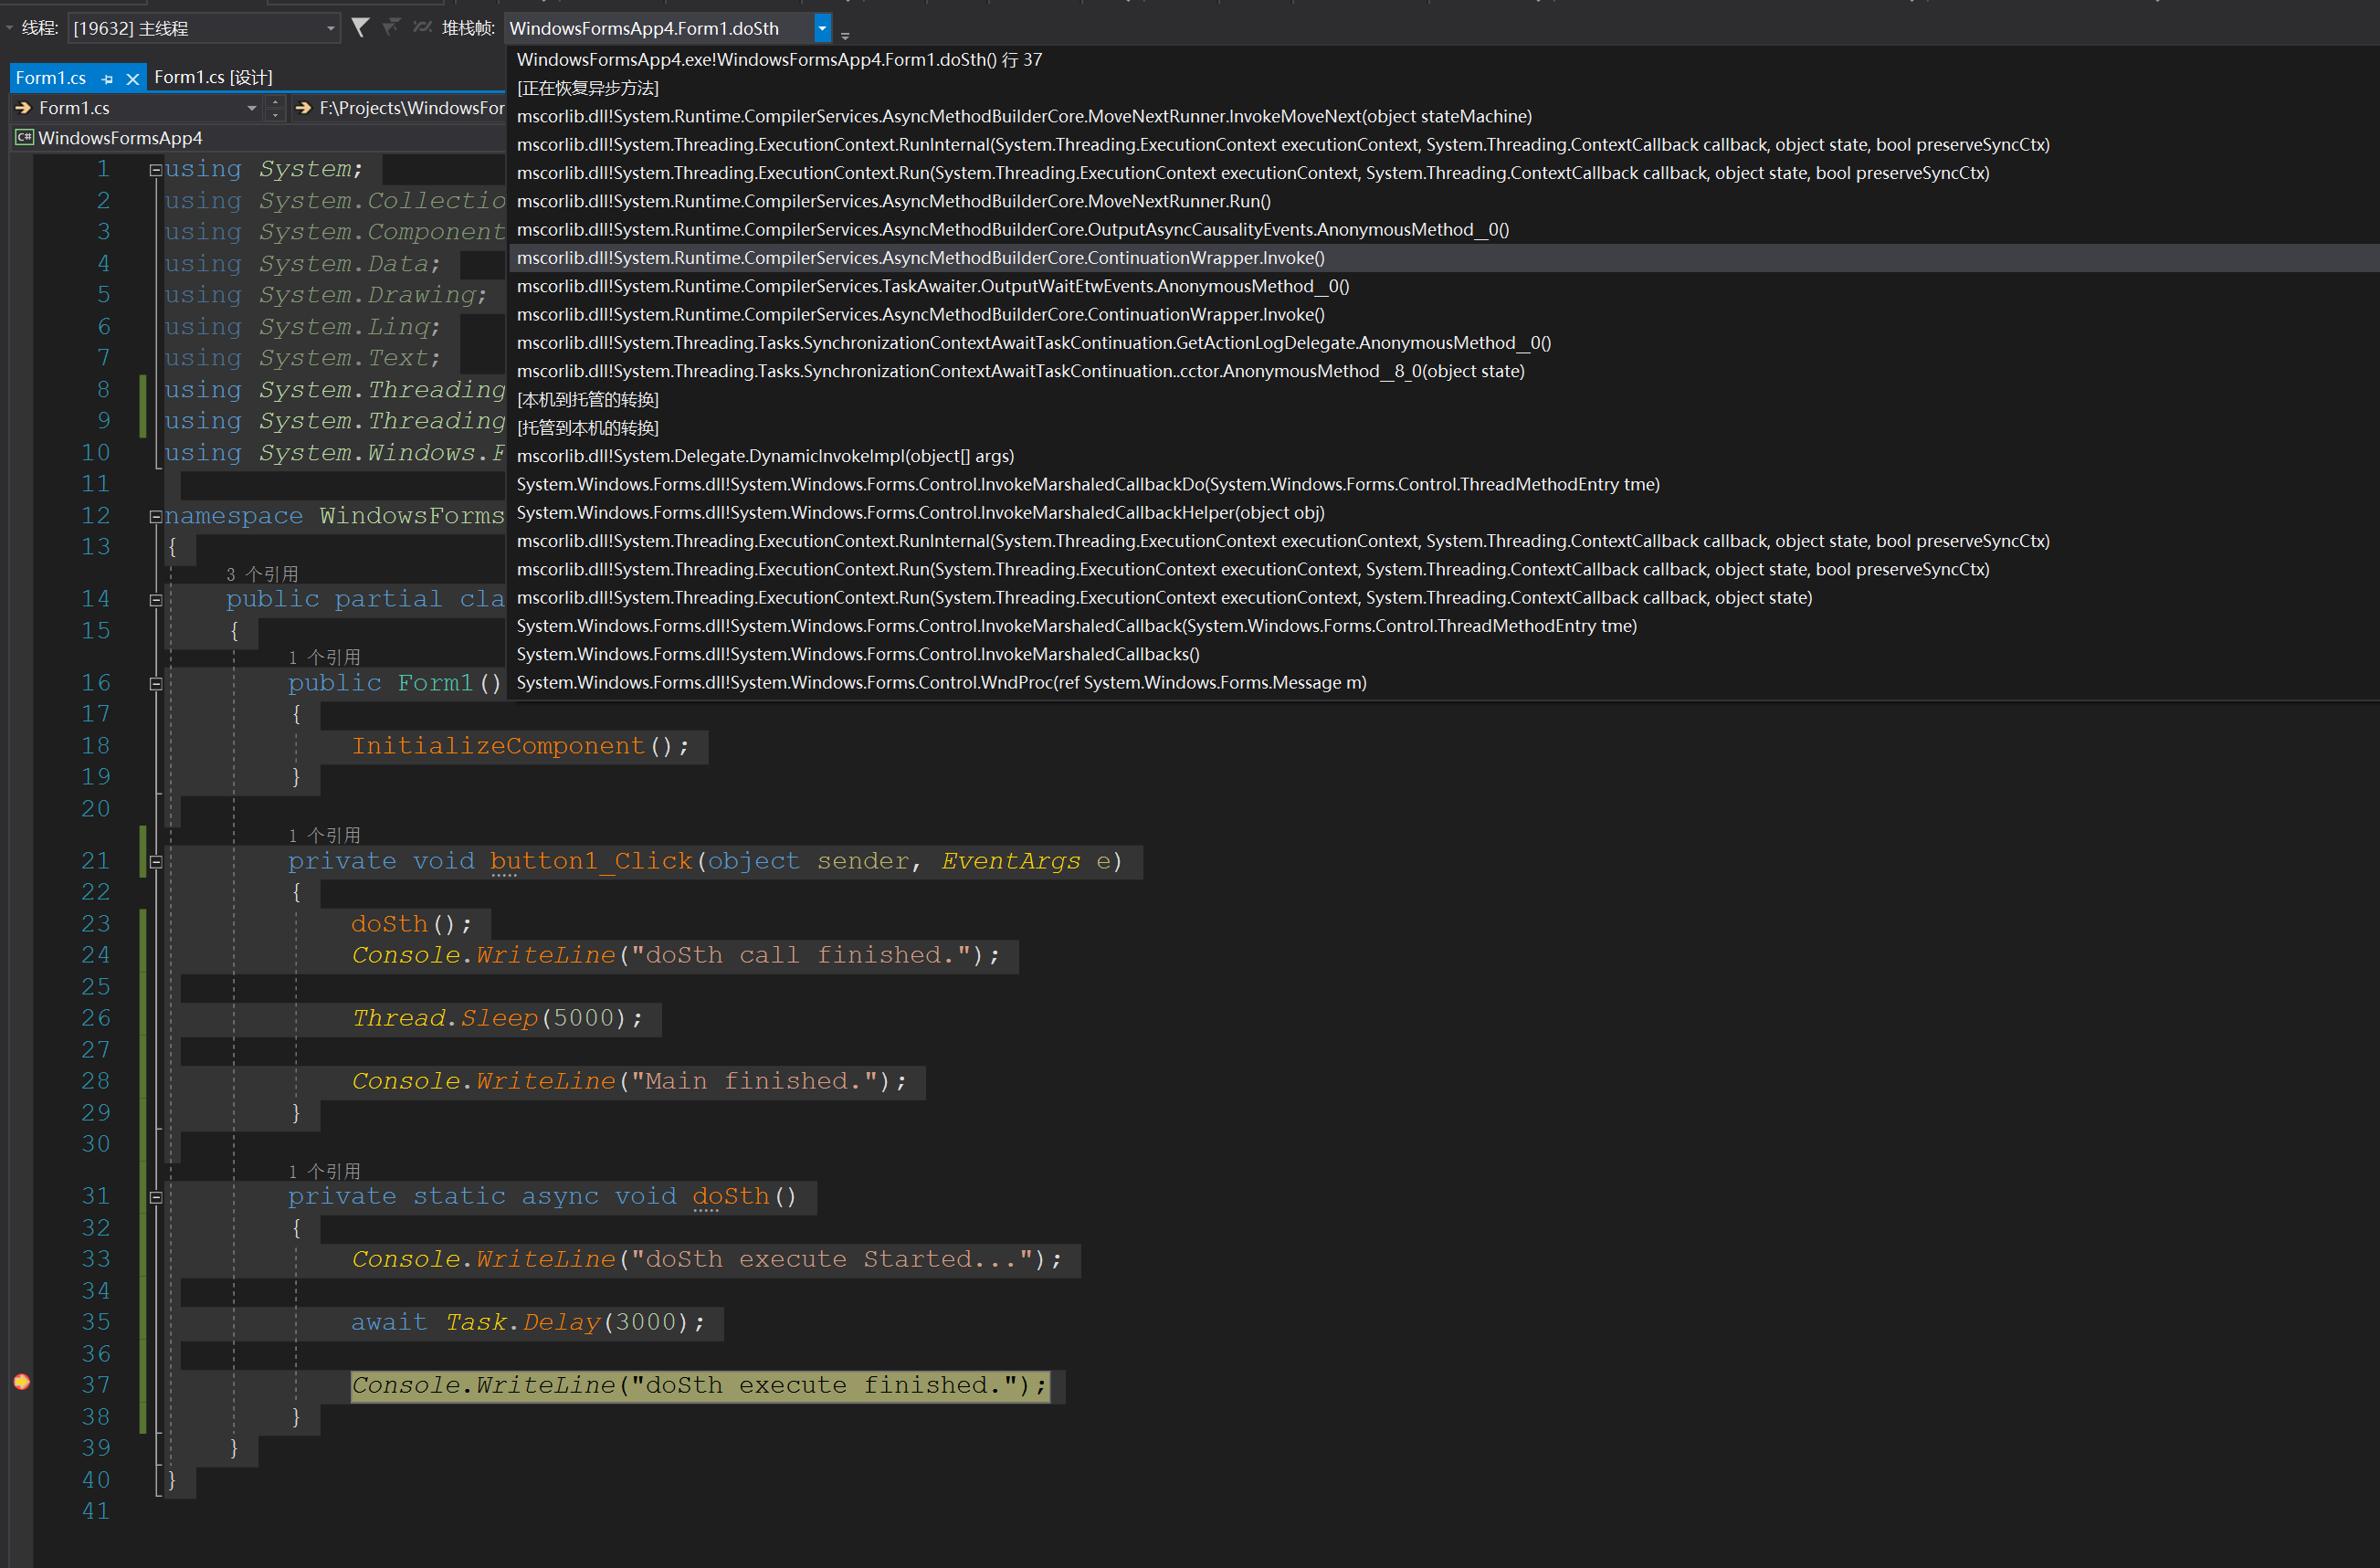Click the doSth() call on line 23

pyautogui.click(x=411, y=924)
